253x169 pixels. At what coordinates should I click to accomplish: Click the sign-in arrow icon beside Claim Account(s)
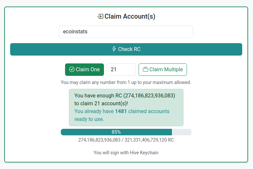click(x=100, y=16)
